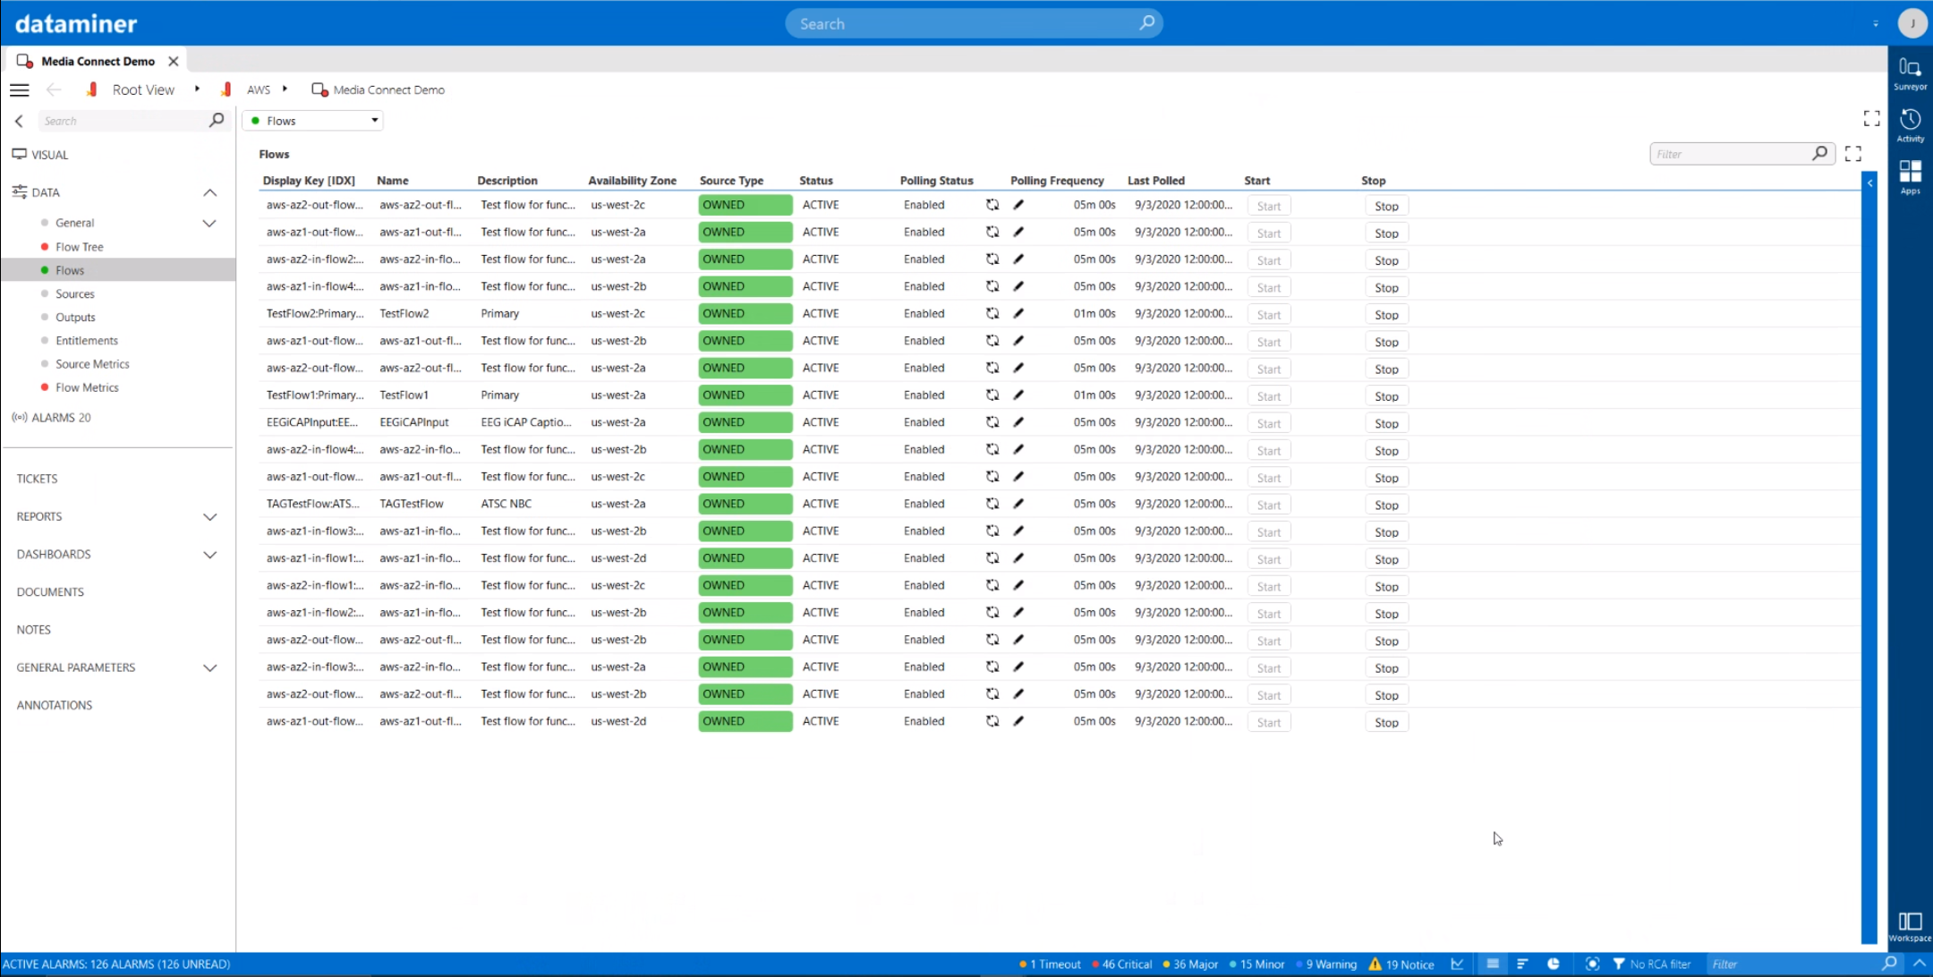Select Outputs in the data list

pyautogui.click(x=75, y=317)
